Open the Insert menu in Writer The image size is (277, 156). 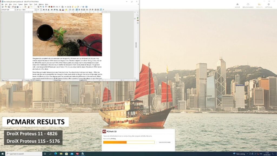coord(15,4)
